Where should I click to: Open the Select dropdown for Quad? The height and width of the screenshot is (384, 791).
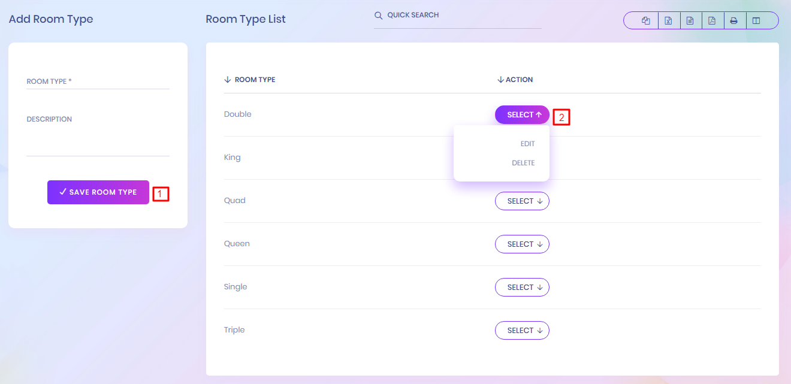point(522,201)
